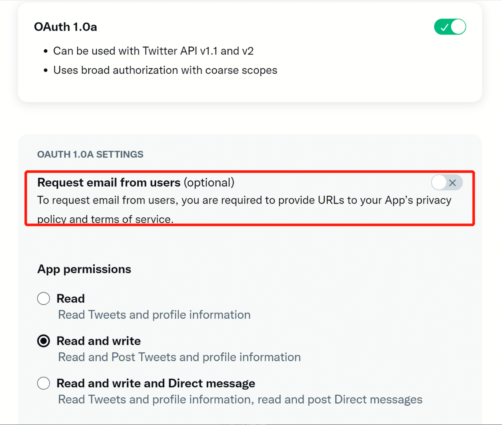The height and width of the screenshot is (425, 502).
Task: Select Read and write and Direct message permission
Action: tap(43, 383)
